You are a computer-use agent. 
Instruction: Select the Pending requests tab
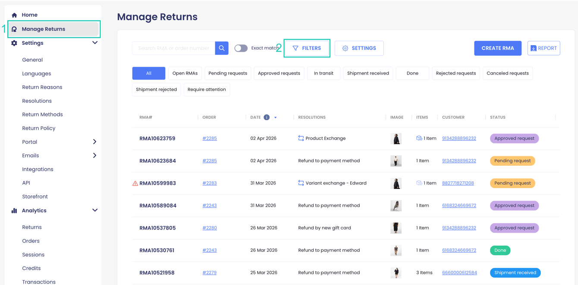click(x=228, y=73)
